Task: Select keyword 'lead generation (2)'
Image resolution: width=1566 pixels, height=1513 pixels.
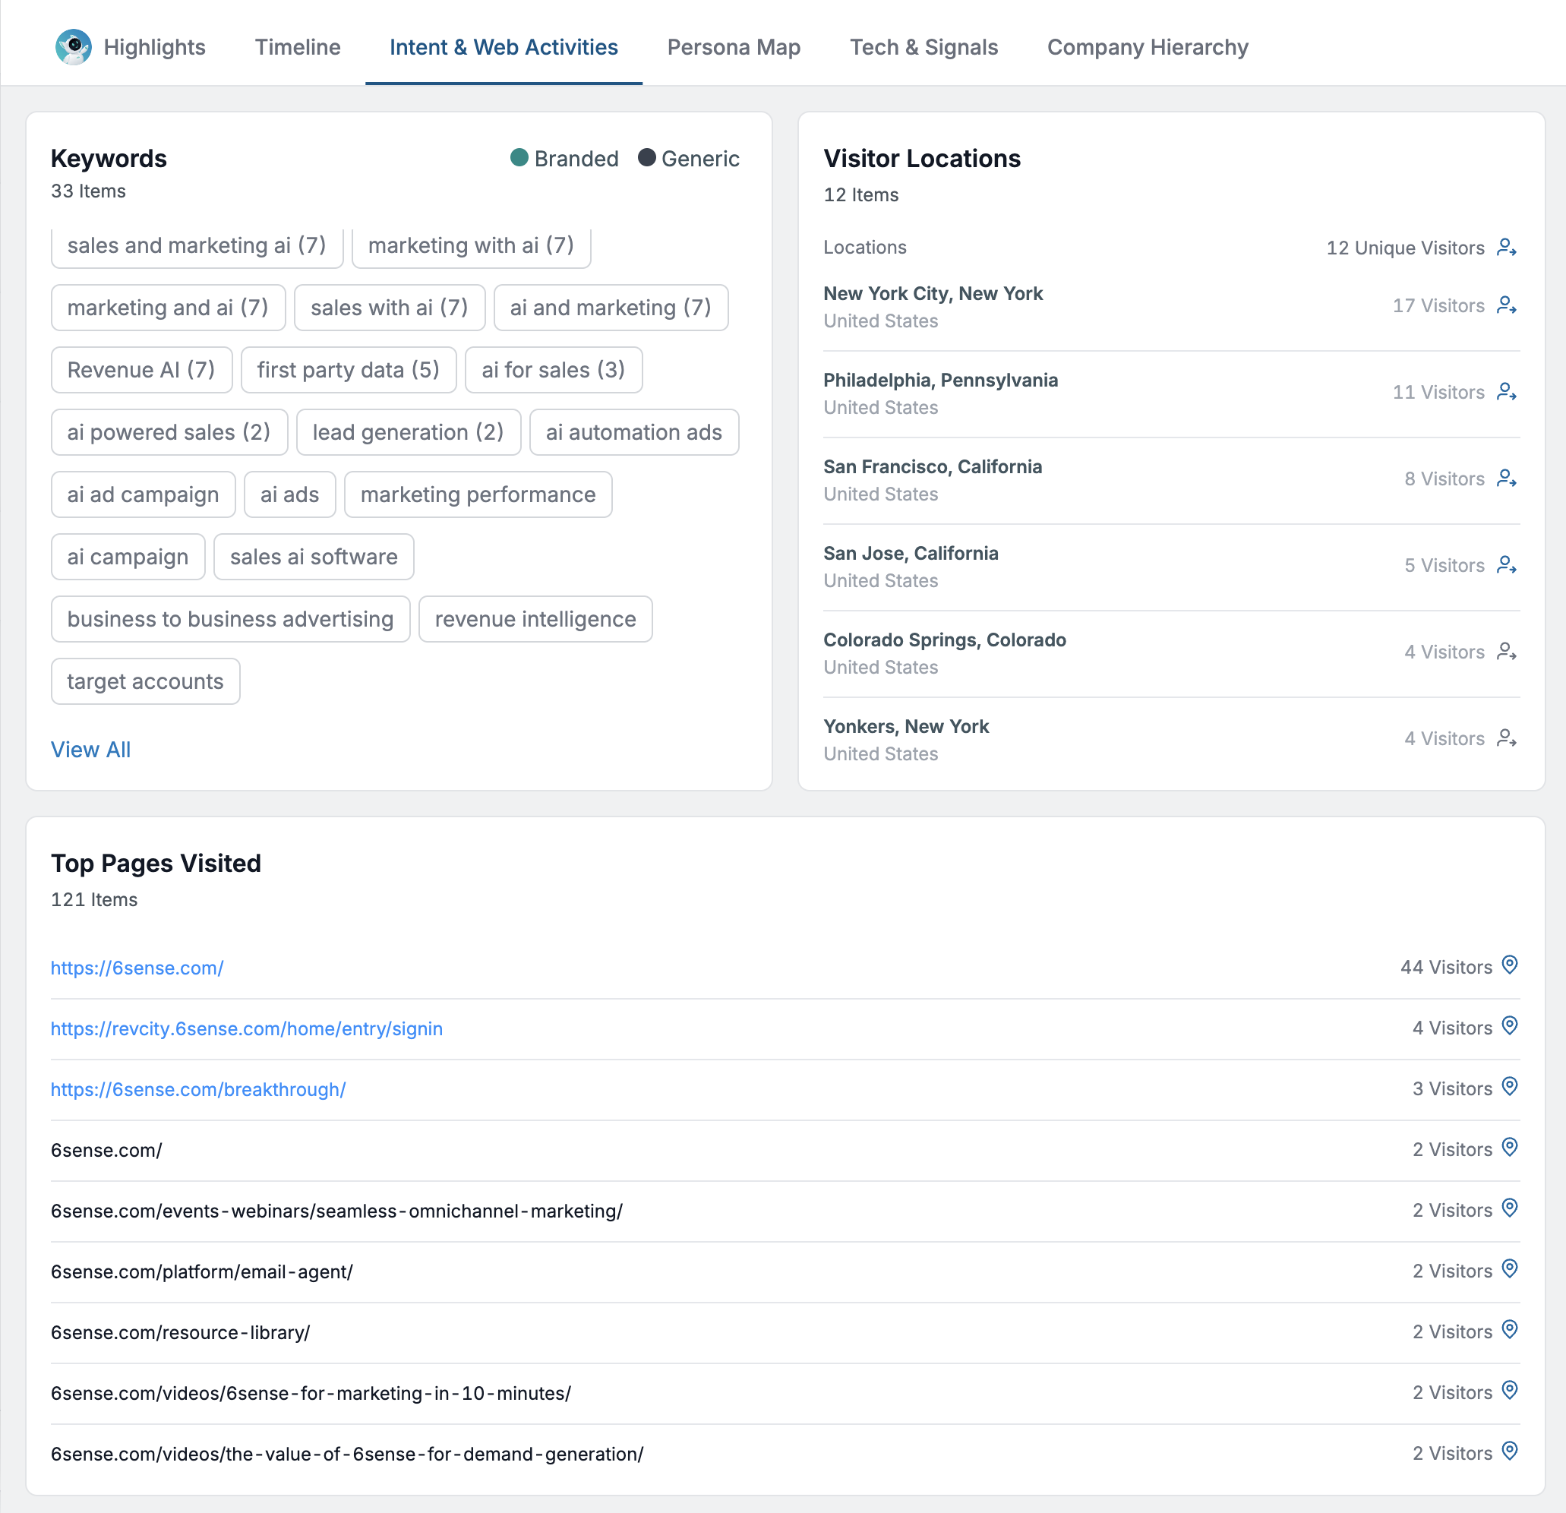Action: click(409, 432)
